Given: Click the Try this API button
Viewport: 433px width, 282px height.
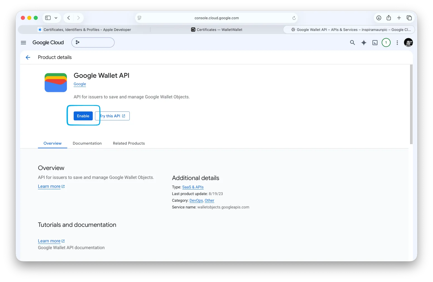Looking at the screenshot, I should tap(112, 116).
